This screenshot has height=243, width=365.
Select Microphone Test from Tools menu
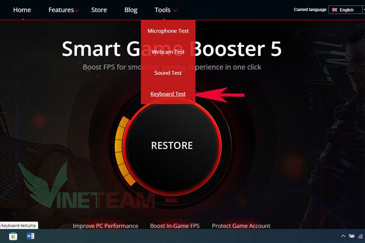168,31
